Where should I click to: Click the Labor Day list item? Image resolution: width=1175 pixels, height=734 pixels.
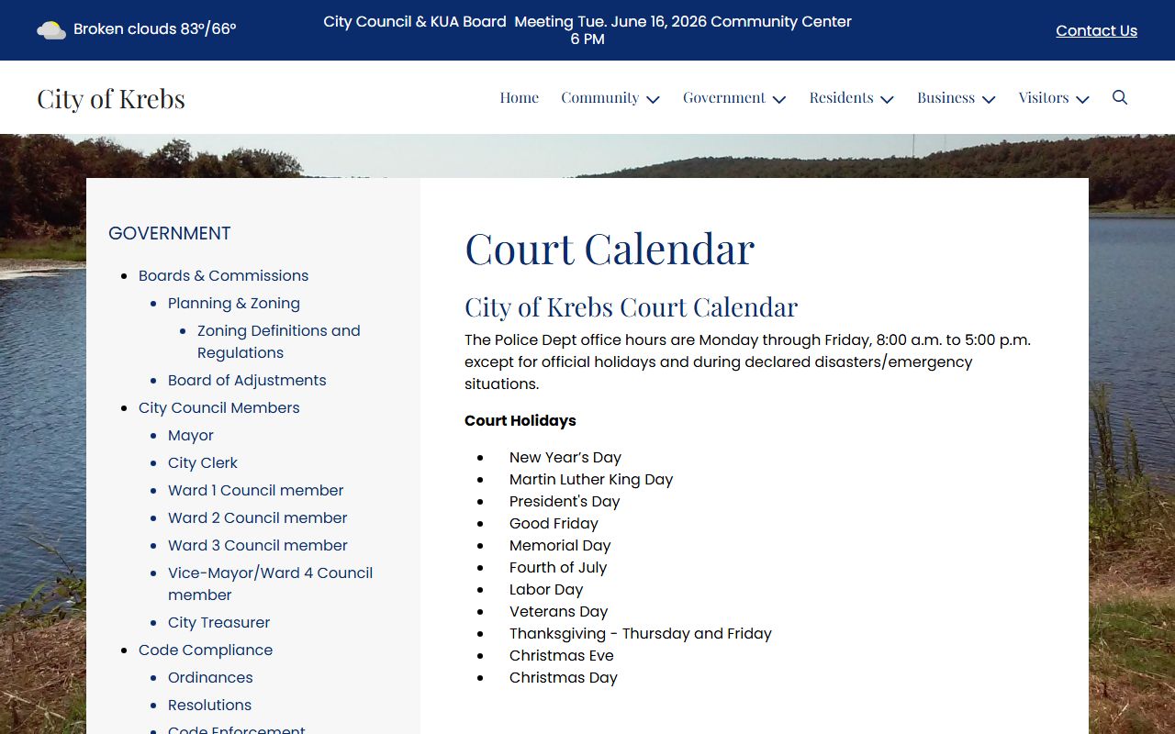[x=546, y=589]
